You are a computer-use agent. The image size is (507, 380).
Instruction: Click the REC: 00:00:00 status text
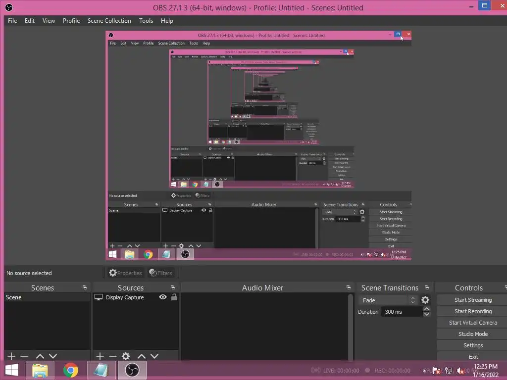(392, 371)
